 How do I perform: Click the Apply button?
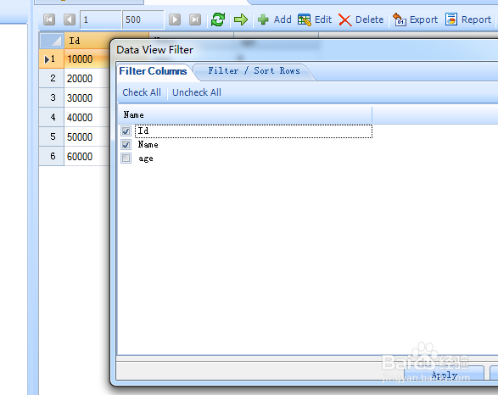444,373
